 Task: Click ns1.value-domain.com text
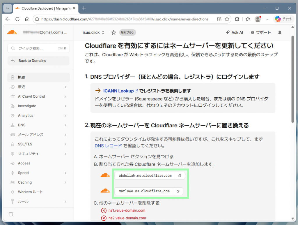click(x=127, y=210)
